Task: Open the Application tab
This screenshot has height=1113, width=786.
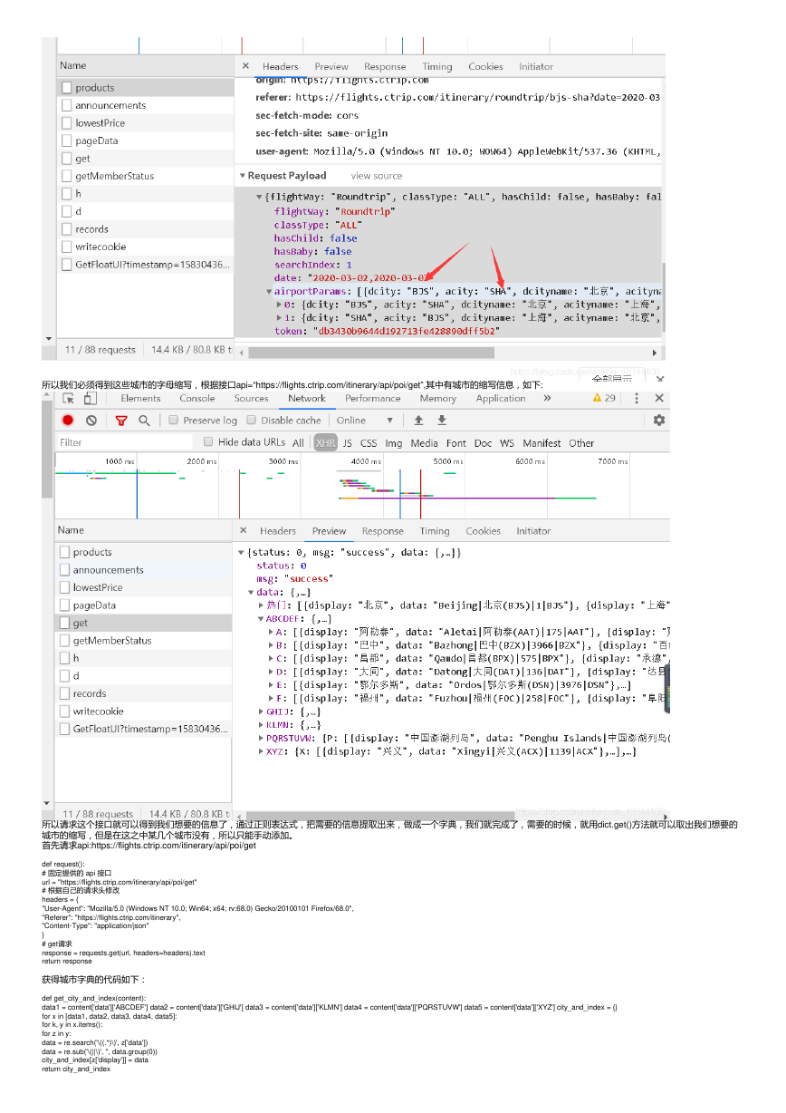Action: click(501, 398)
